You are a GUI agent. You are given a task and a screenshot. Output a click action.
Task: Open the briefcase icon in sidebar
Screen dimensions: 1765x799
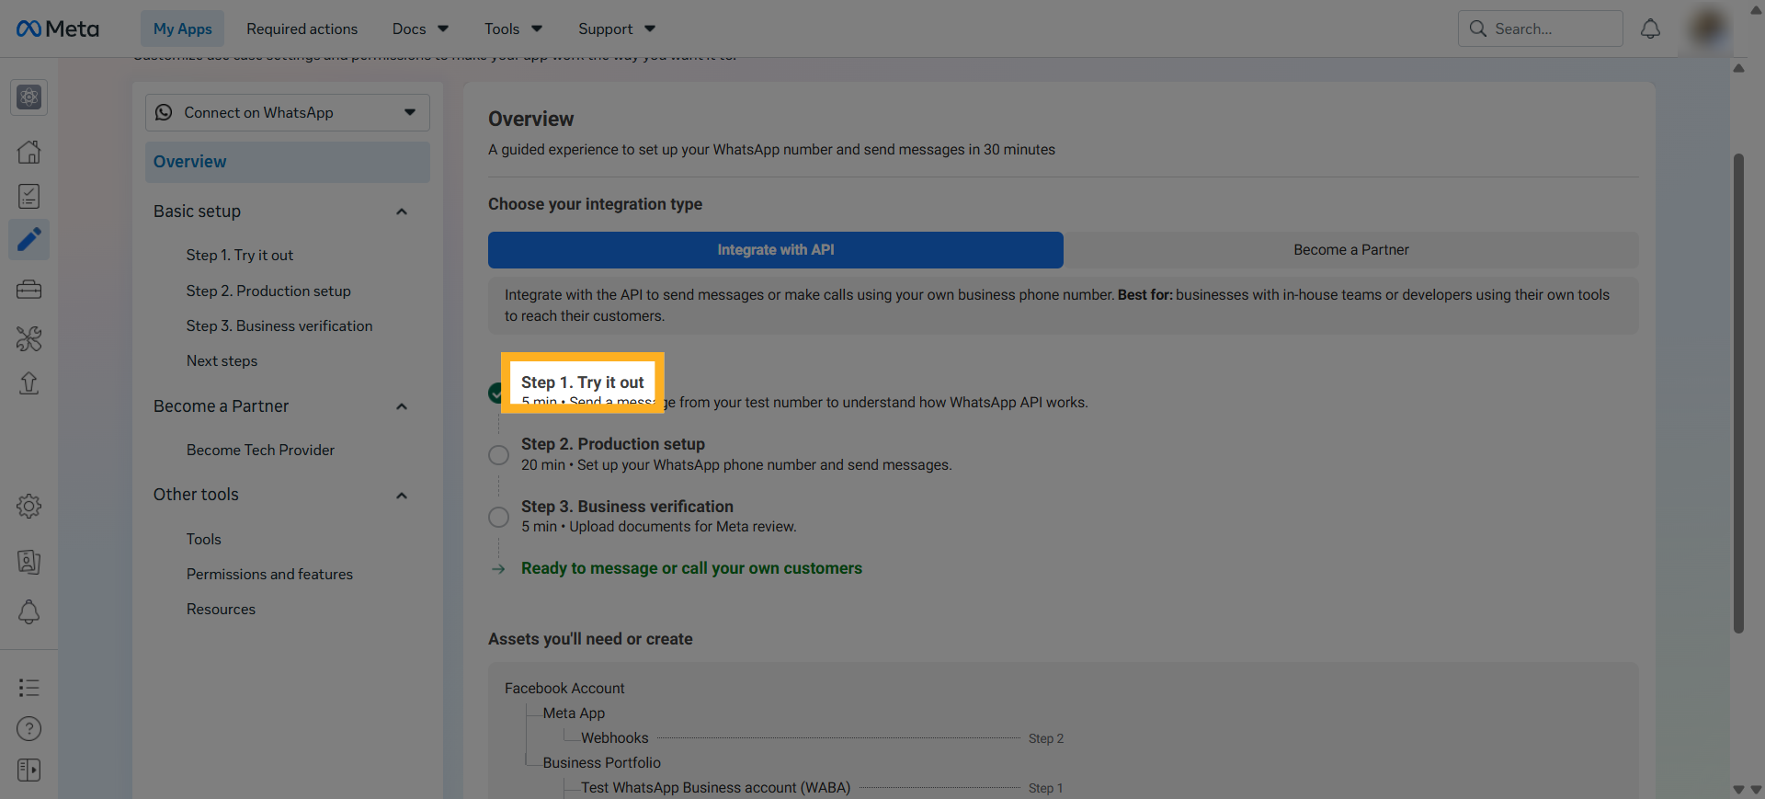(29, 290)
